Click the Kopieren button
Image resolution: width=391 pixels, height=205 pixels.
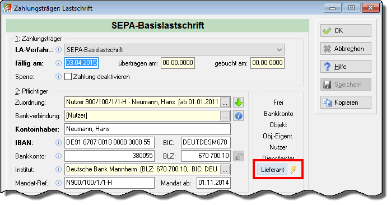pyautogui.click(x=346, y=102)
